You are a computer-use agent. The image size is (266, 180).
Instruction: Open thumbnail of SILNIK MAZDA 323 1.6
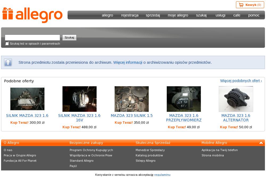click(27, 99)
